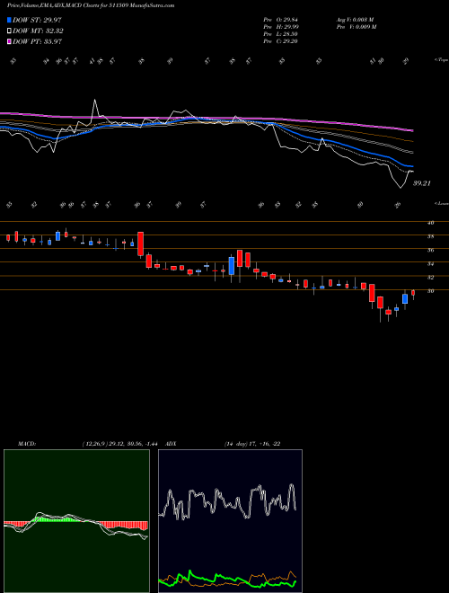Click the chart title mentioning MunafaSutra.com
Viewport: 449px width, 593px height.
point(91,5)
